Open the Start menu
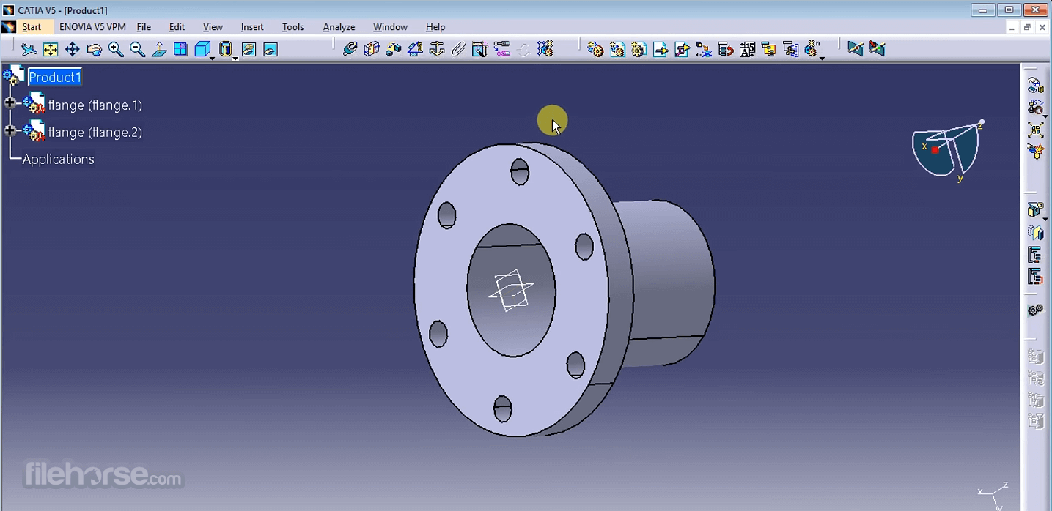 click(32, 27)
